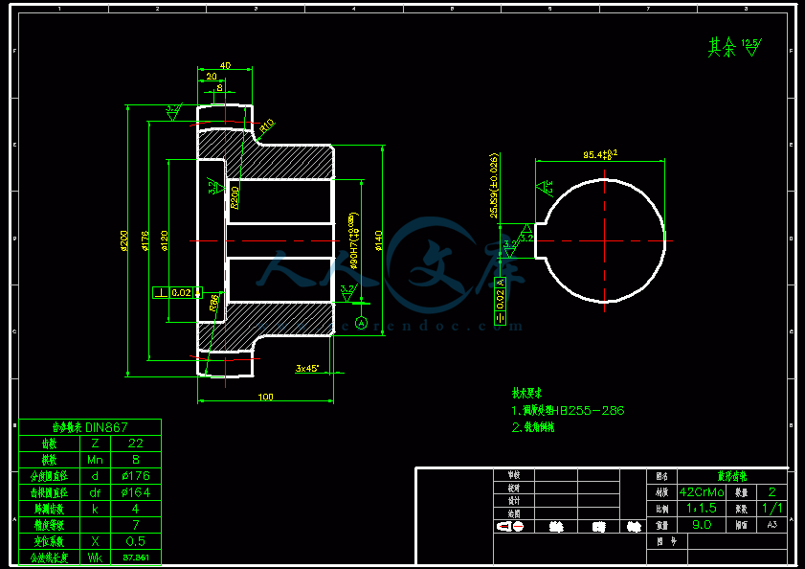Select technical requirement line 2
The height and width of the screenshot is (569, 805).
coord(533,427)
